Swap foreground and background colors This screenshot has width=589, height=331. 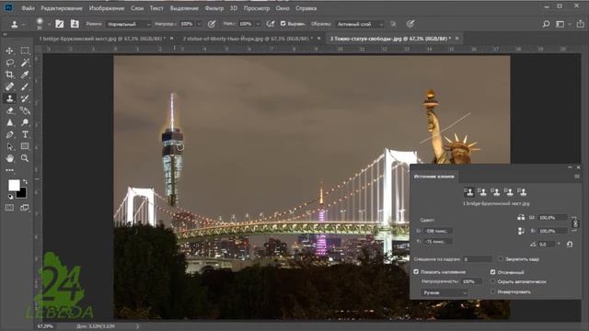pyautogui.click(x=25, y=181)
